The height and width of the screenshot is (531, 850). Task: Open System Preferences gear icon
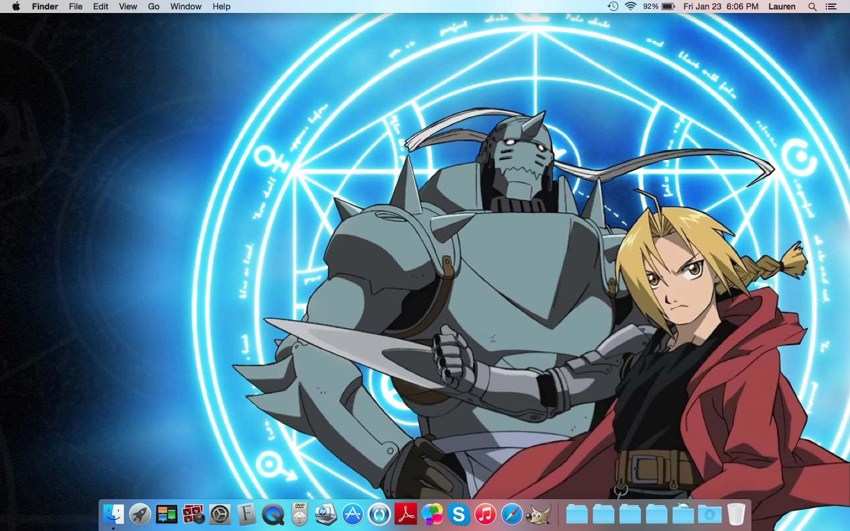click(x=220, y=514)
